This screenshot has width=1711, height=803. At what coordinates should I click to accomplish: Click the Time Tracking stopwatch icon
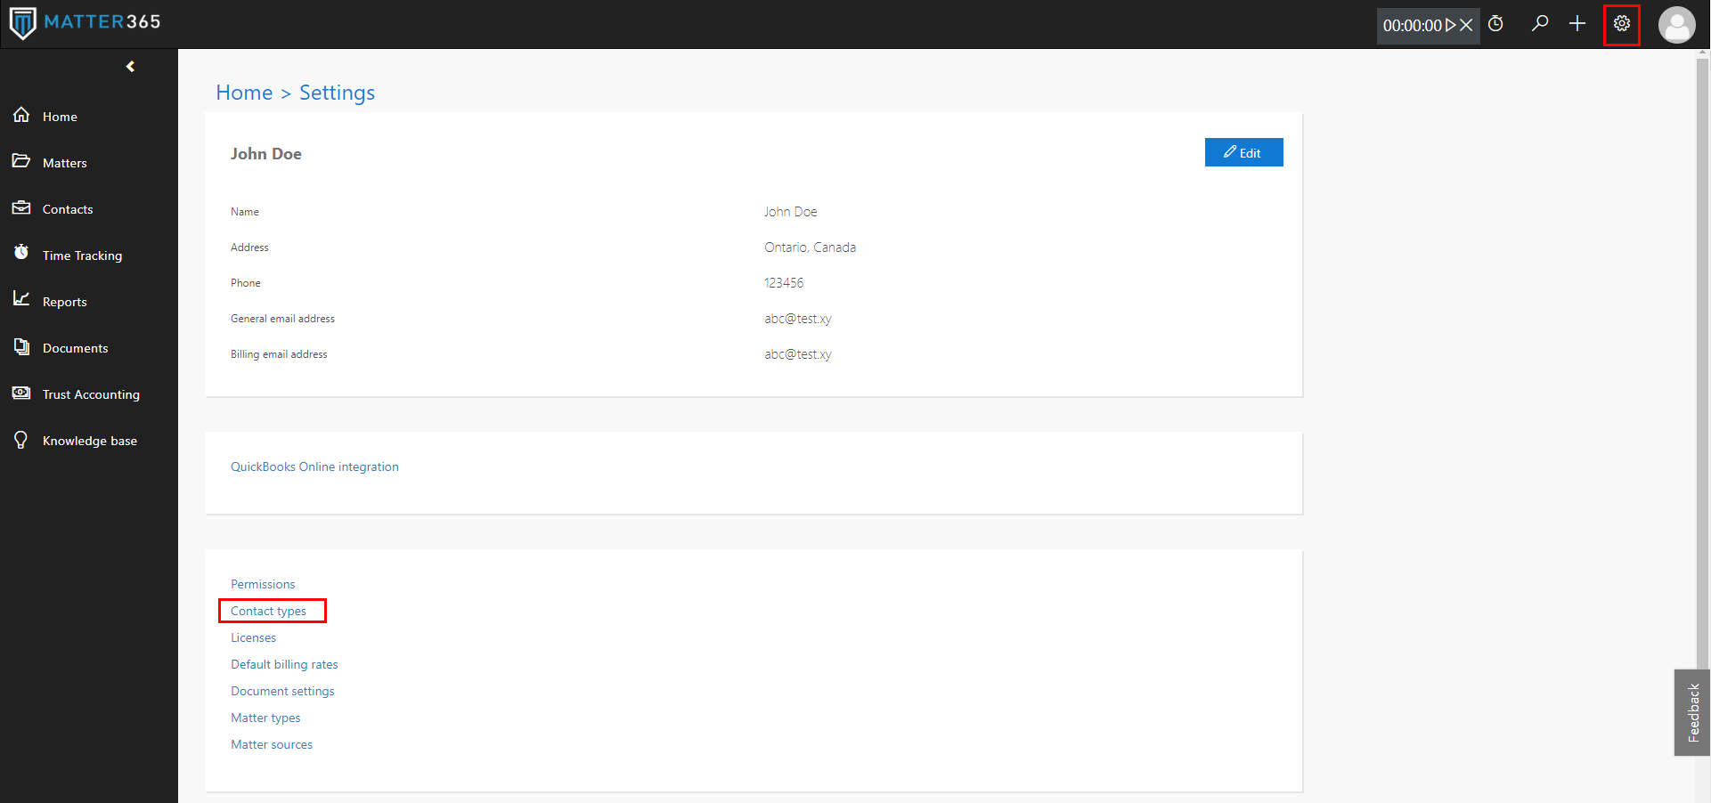click(21, 253)
